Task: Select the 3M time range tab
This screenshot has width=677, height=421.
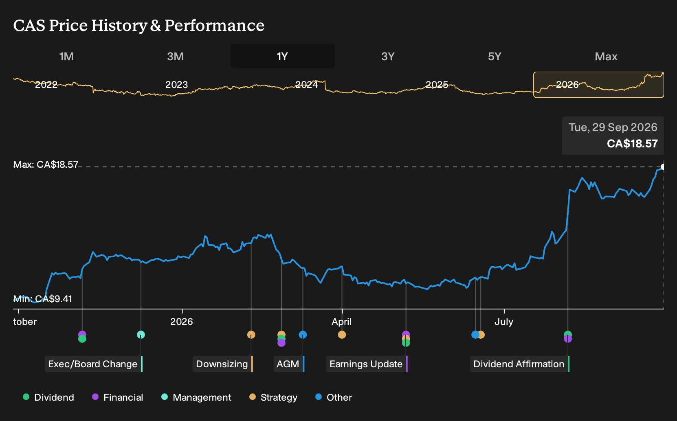Action: pyautogui.click(x=175, y=56)
